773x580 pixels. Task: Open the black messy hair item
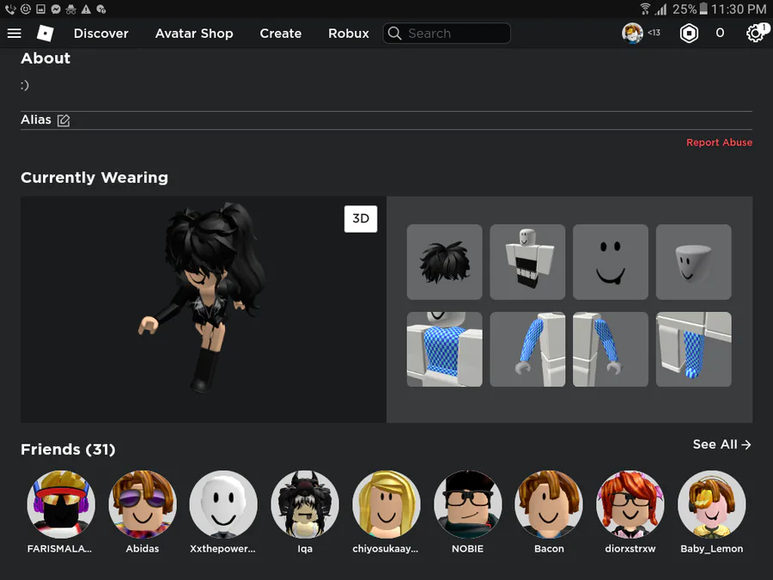click(x=444, y=262)
